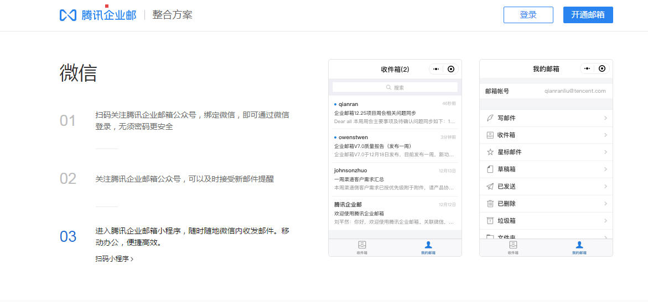Select 收件箱 tab in my mailbox mockup
The image size is (648, 302).
[x=513, y=247]
